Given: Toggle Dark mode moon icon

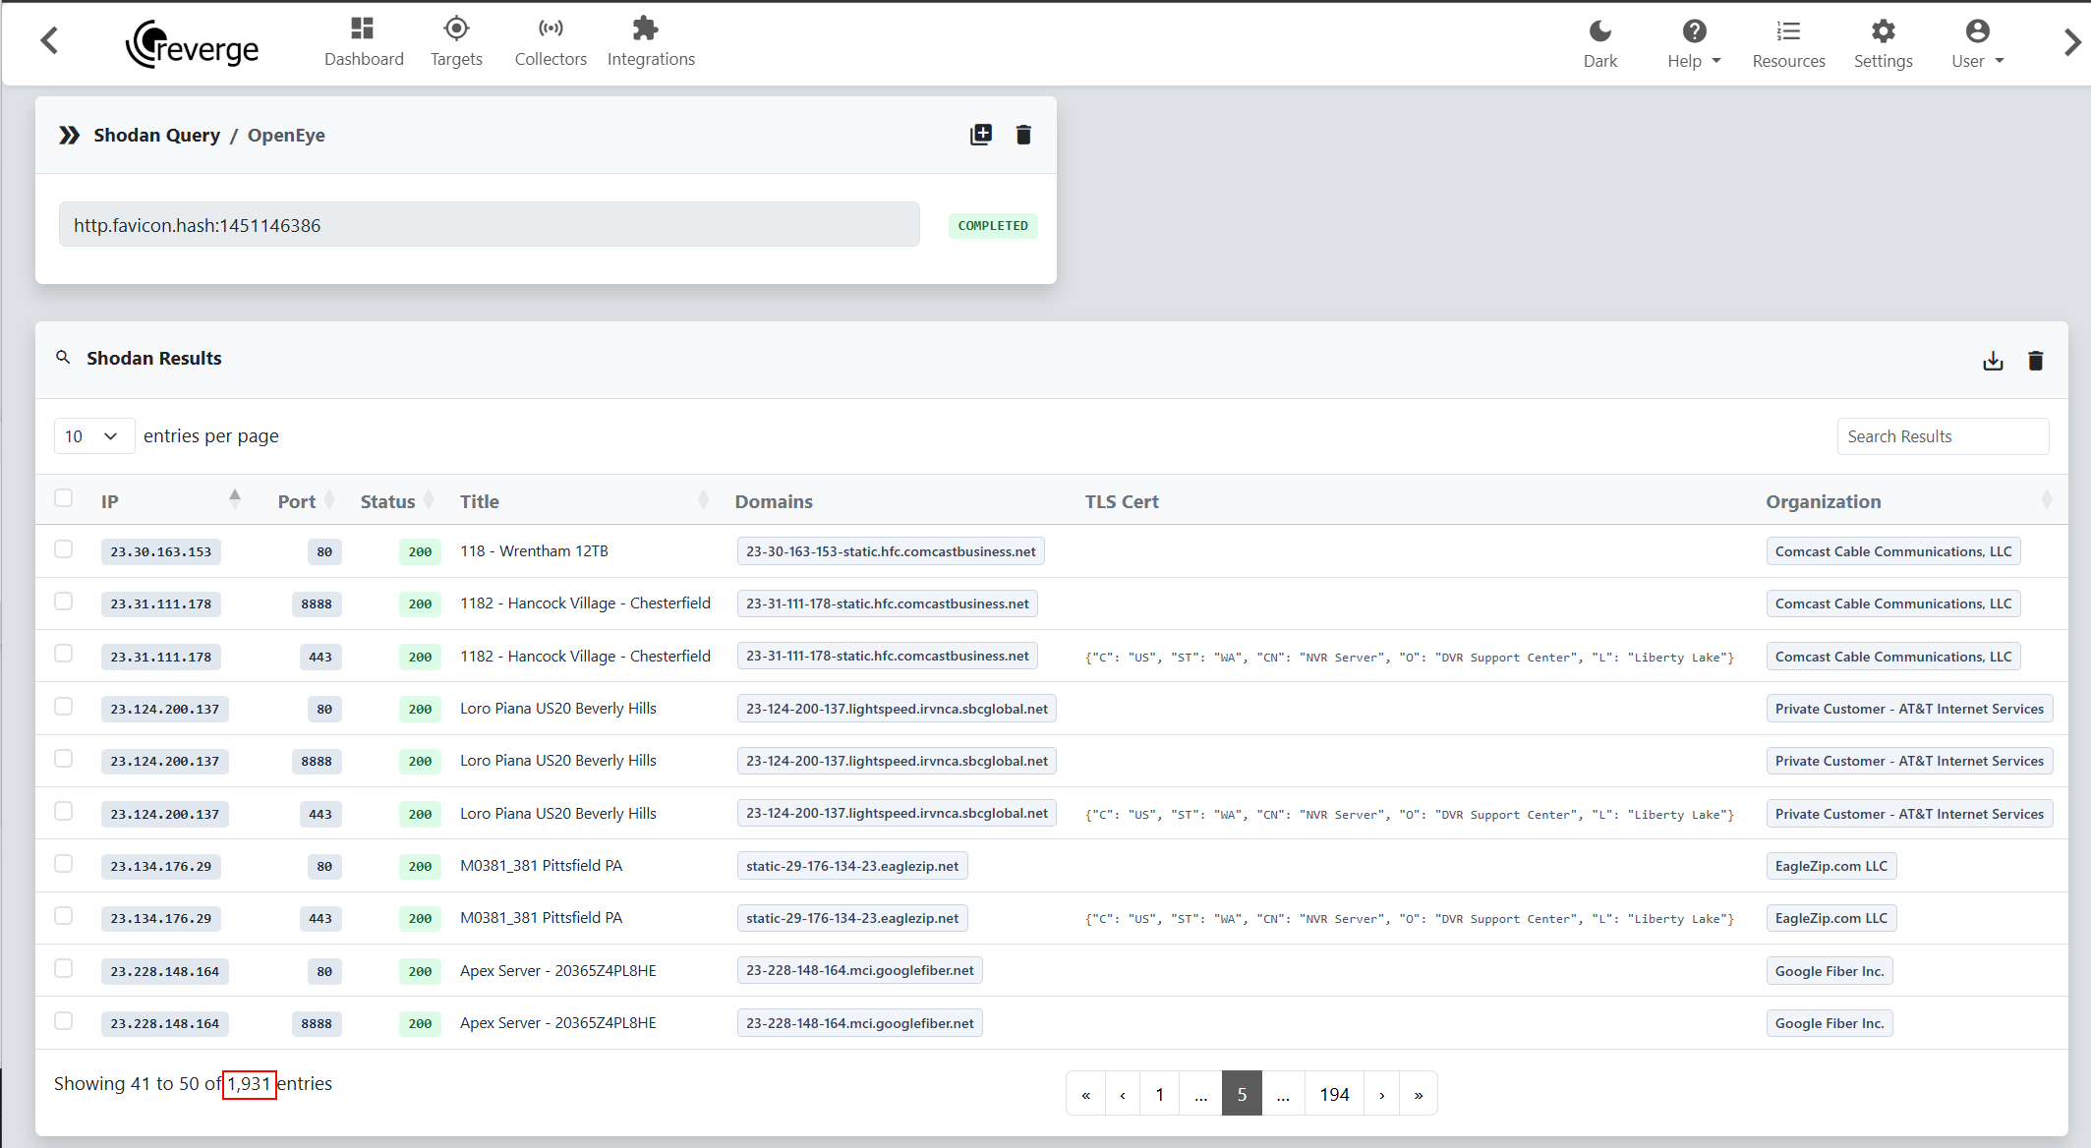Looking at the screenshot, I should [x=1600, y=44].
